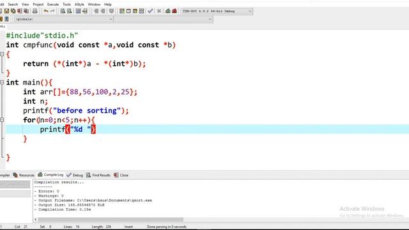Switch to the Compile Log tab

click(x=50, y=174)
